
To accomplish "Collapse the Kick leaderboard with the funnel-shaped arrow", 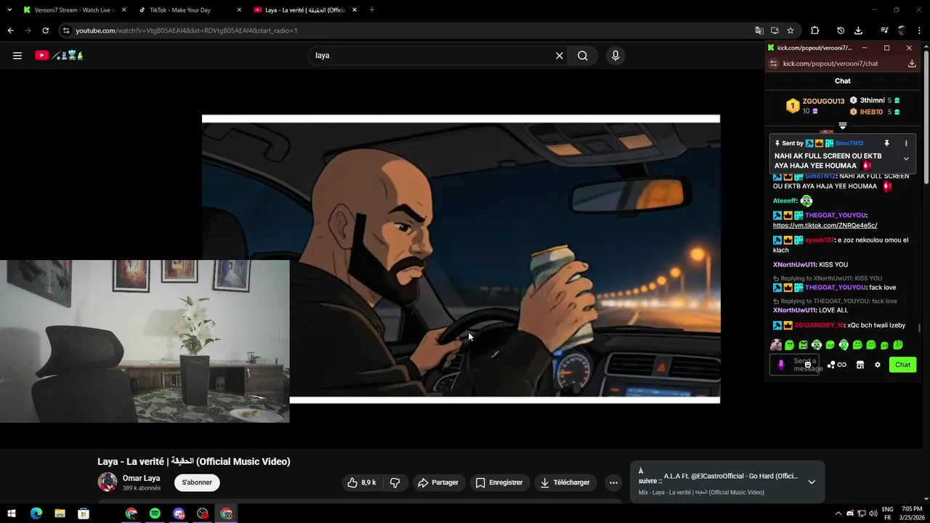I will click(x=843, y=126).
